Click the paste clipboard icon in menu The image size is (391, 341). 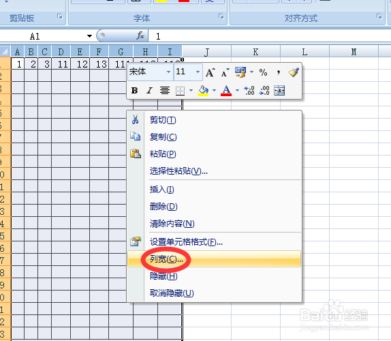(136, 153)
